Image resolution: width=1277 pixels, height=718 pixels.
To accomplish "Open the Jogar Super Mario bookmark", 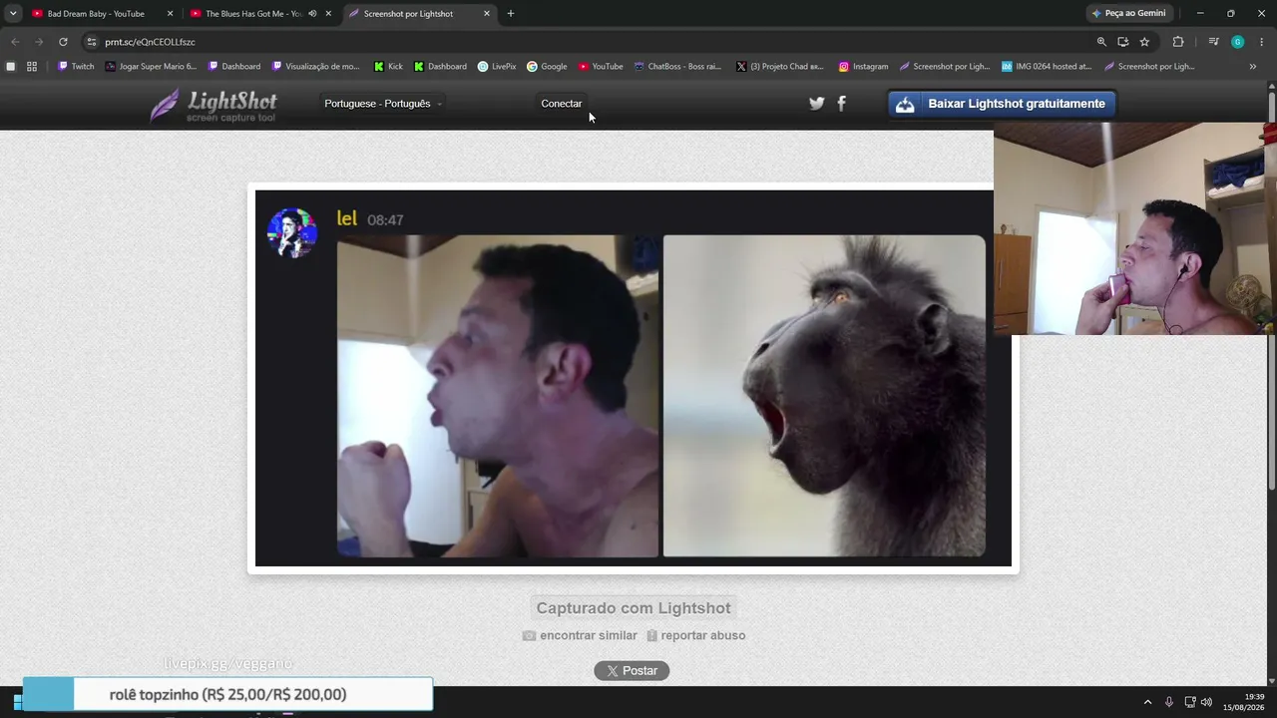I will click(x=151, y=67).
